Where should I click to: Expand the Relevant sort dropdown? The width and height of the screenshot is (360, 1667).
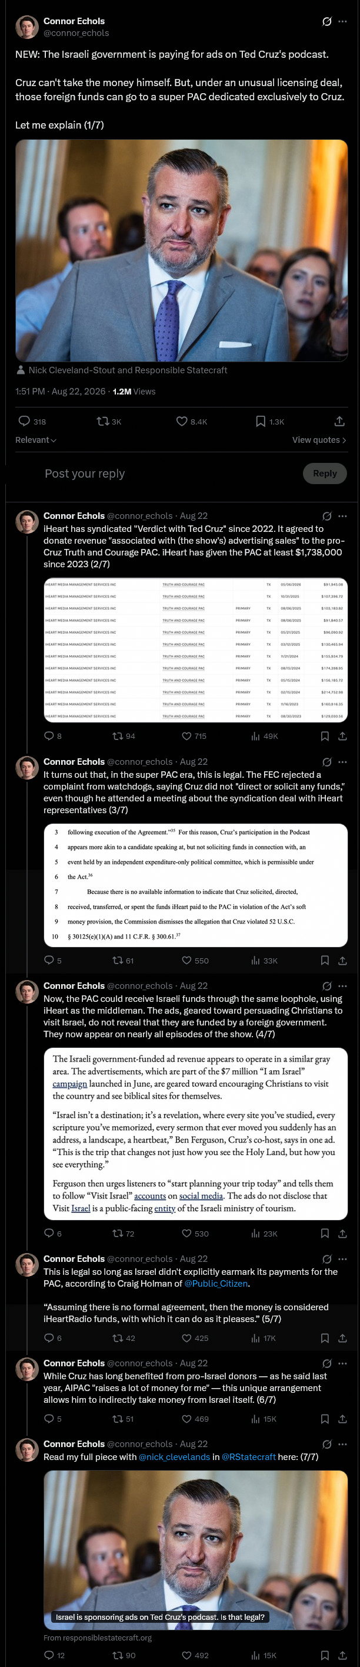click(36, 440)
